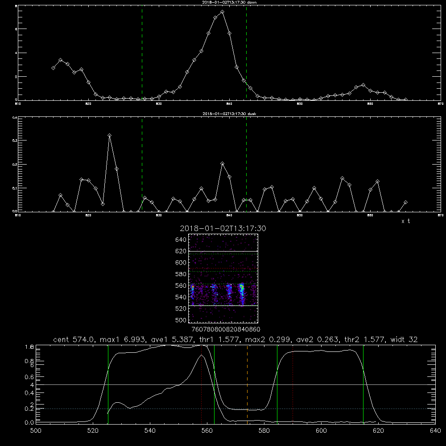
Task: Click the 'cent 574.0' value in stats line
Action: (x=74, y=339)
